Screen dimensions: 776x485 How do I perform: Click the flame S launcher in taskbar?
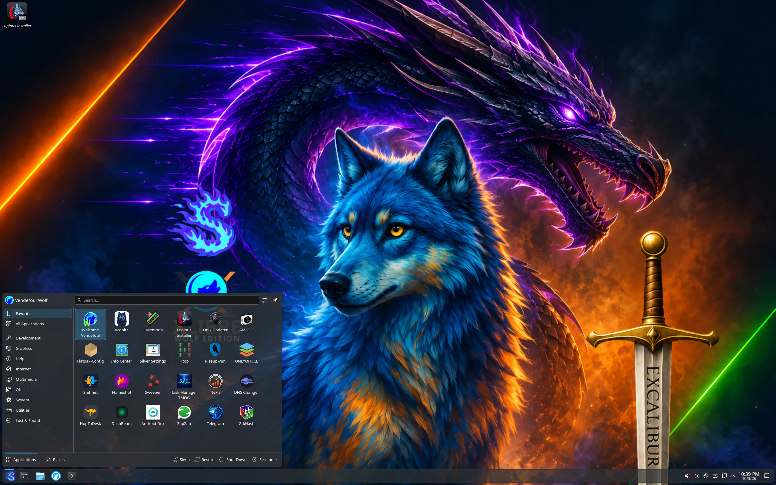(10, 476)
